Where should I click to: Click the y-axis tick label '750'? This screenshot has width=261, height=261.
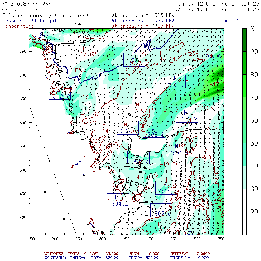pyautogui.click(x=23, y=51)
